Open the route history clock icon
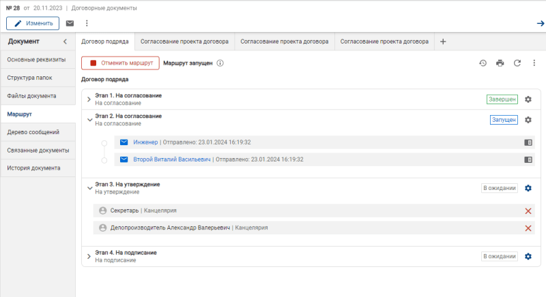The height and width of the screenshot is (297, 546). point(483,63)
